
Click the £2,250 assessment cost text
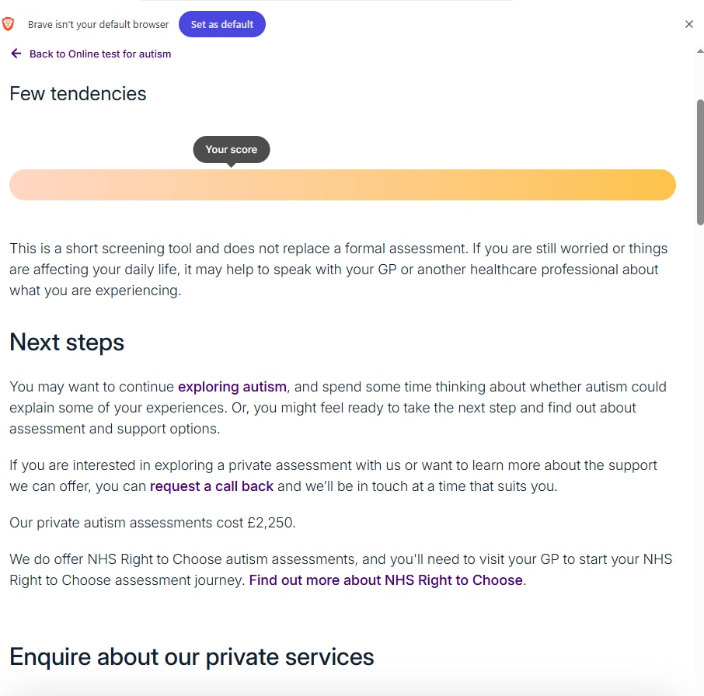tap(270, 523)
